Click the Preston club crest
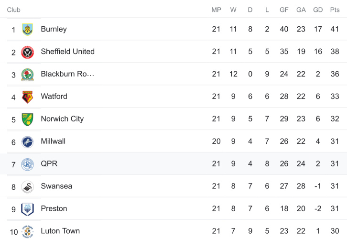This screenshot has height=239, width=347. point(27,209)
